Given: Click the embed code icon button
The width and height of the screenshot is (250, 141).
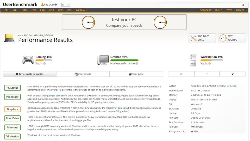Looking at the screenshot, I should point(181,74).
